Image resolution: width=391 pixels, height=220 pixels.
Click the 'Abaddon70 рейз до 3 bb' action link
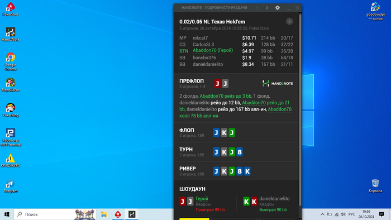pyautogui.click(x=226, y=96)
